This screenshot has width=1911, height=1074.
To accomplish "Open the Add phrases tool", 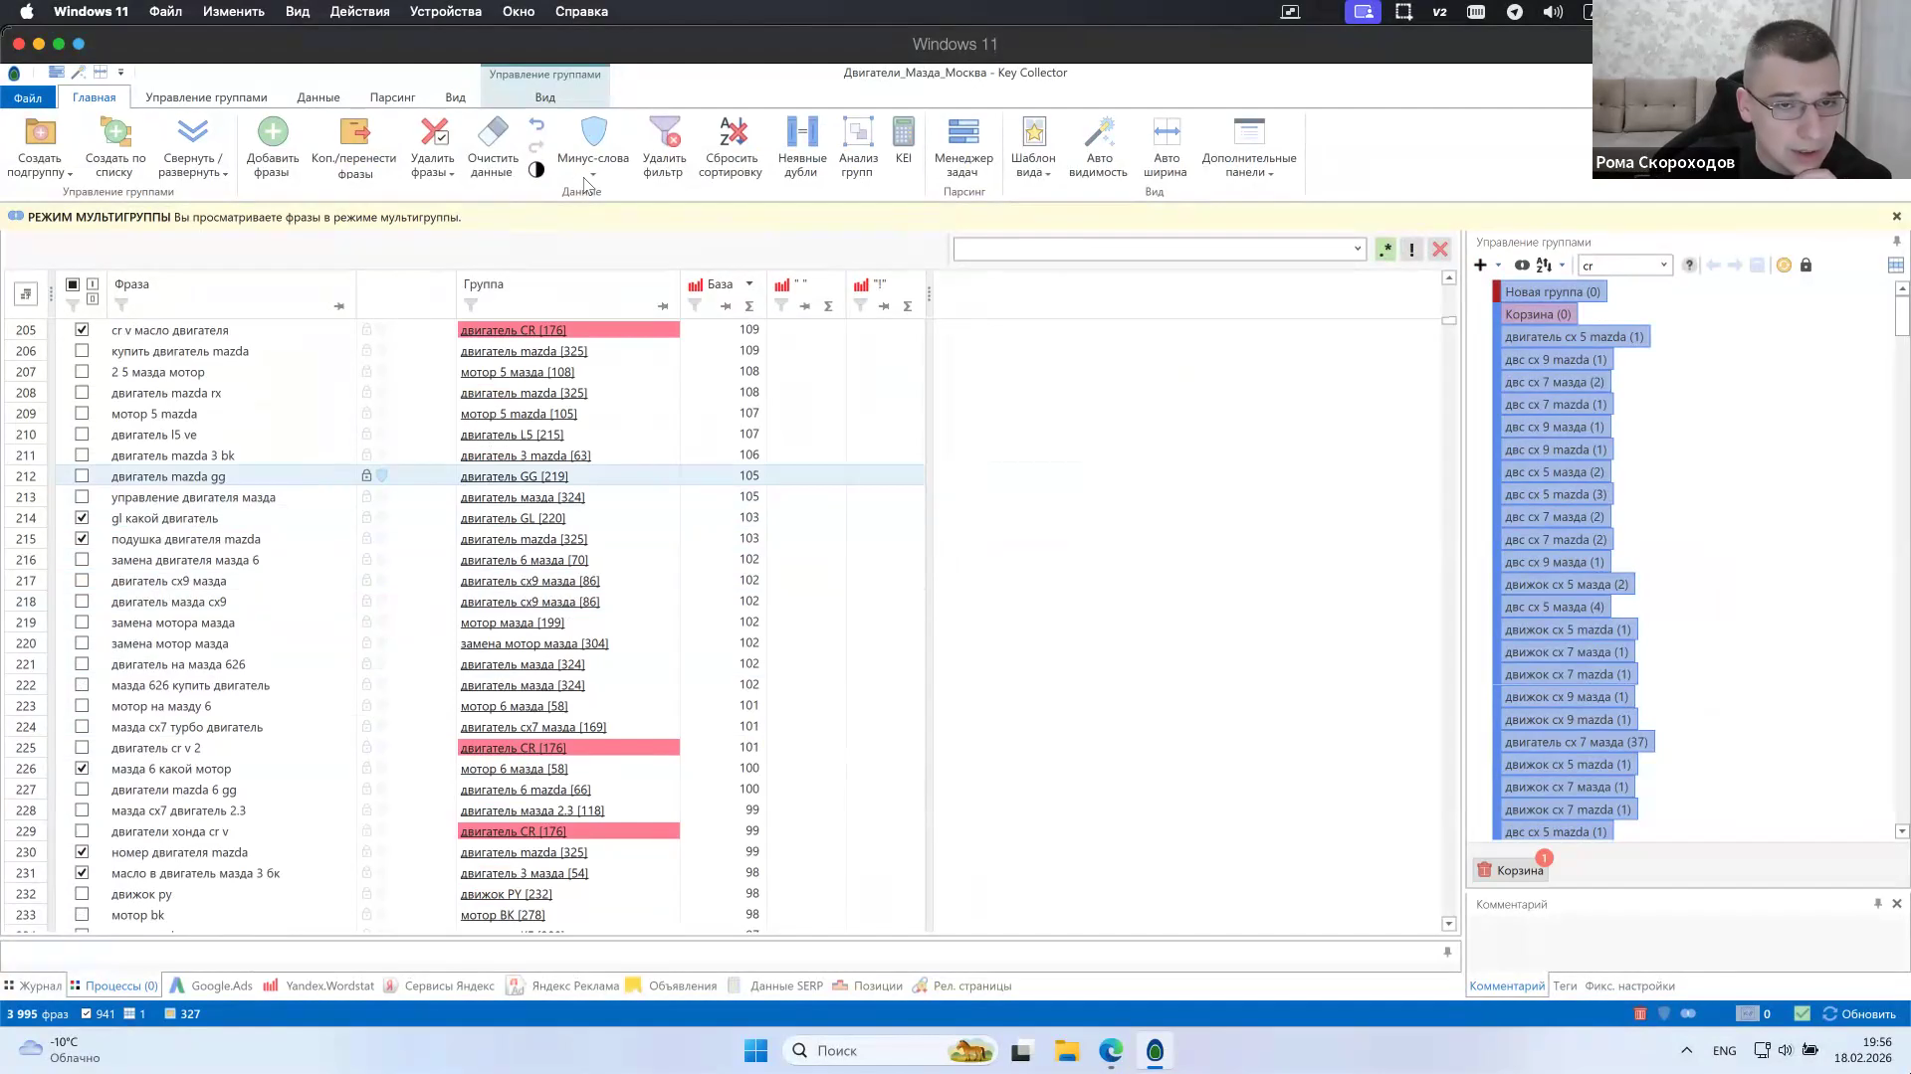I will (272, 147).
